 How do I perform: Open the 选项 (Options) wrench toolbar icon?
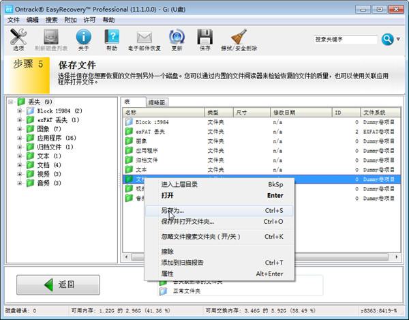(x=18, y=38)
